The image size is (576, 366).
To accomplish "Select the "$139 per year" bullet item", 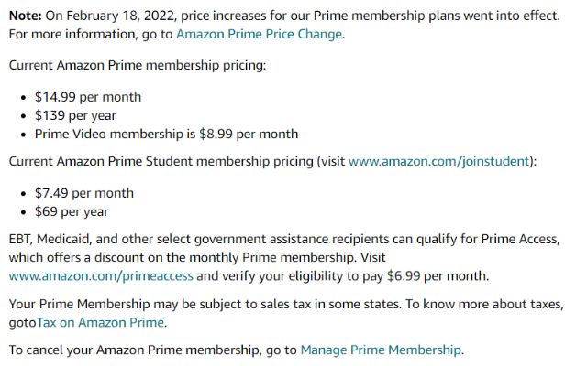I will coord(76,115).
